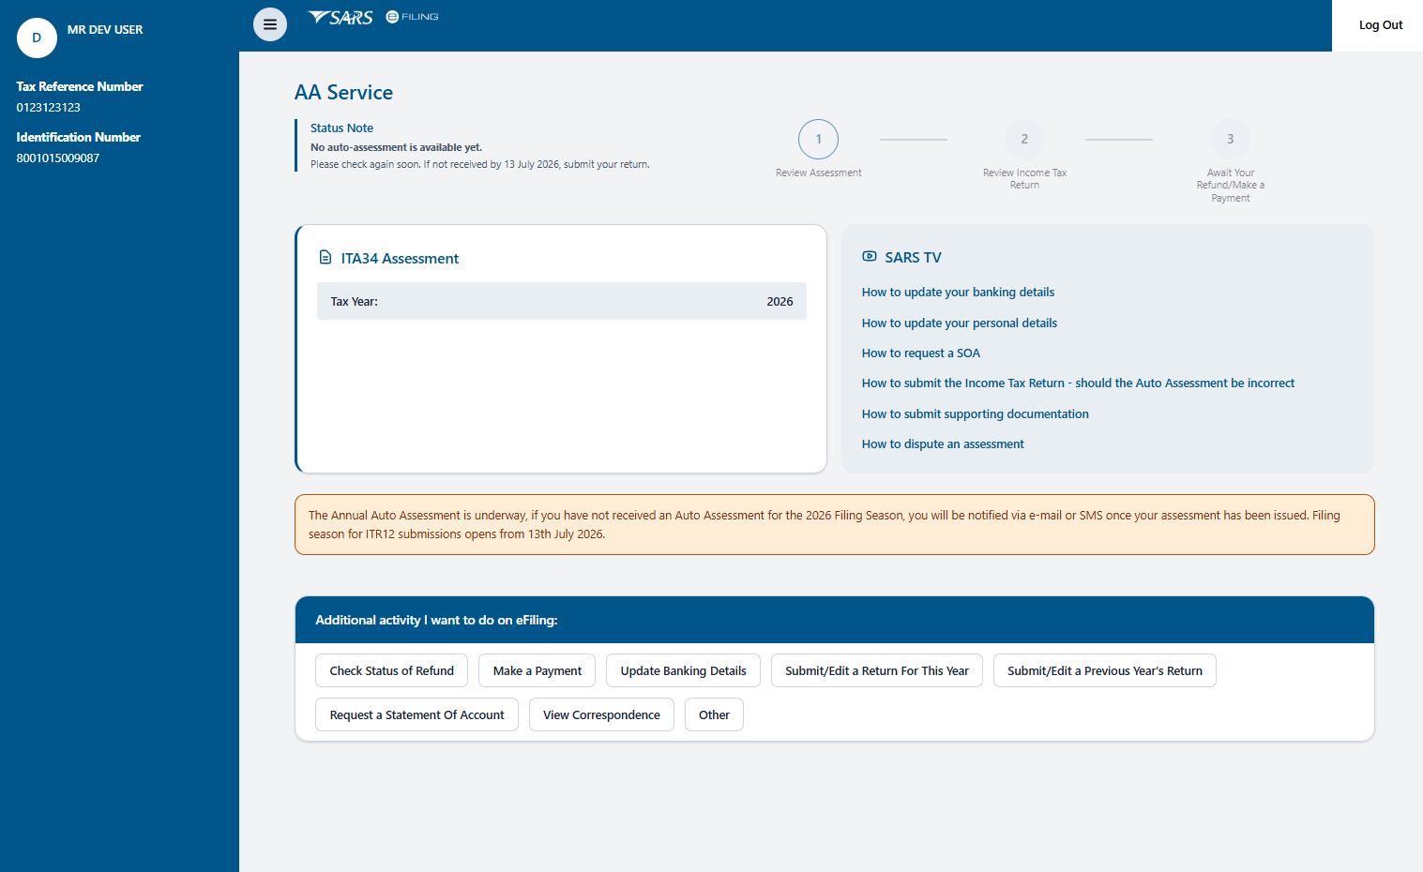The image size is (1423, 872).
Task: Click the Other activity button
Action: pyautogui.click(x=714, y=714)
